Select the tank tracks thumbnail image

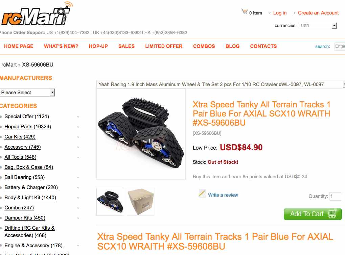coord(110,202)
